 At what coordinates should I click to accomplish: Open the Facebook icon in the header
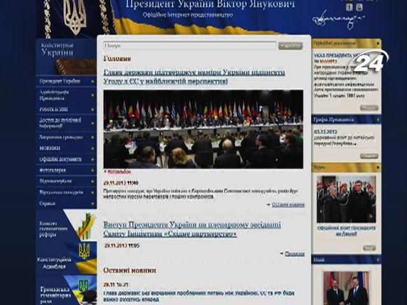coord(349,7)
